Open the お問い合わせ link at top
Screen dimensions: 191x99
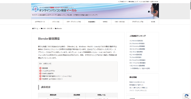(x=154, y=2)
